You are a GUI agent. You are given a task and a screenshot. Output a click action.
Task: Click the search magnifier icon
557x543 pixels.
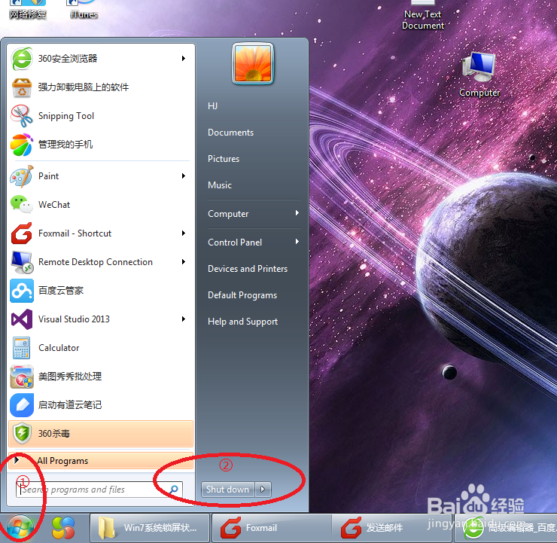(174, 490)
